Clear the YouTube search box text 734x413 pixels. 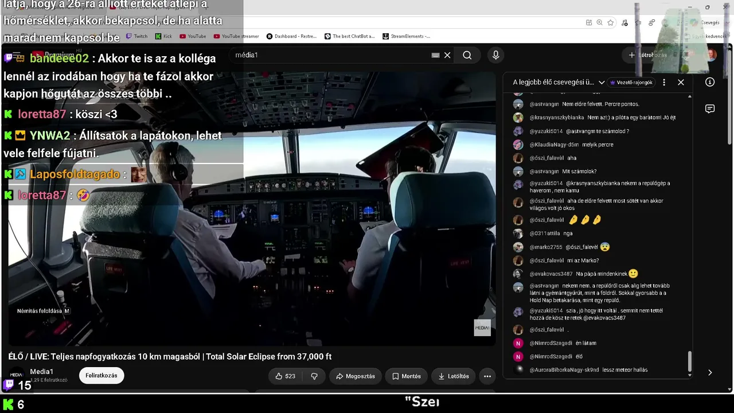pos(447,55)
